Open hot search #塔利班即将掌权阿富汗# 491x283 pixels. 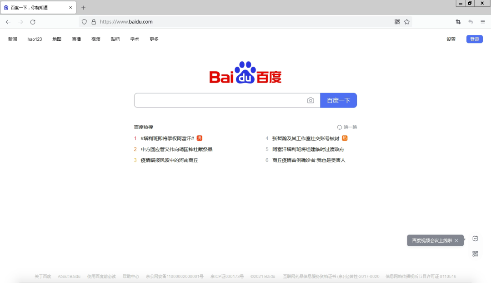[x=167, y=138]
